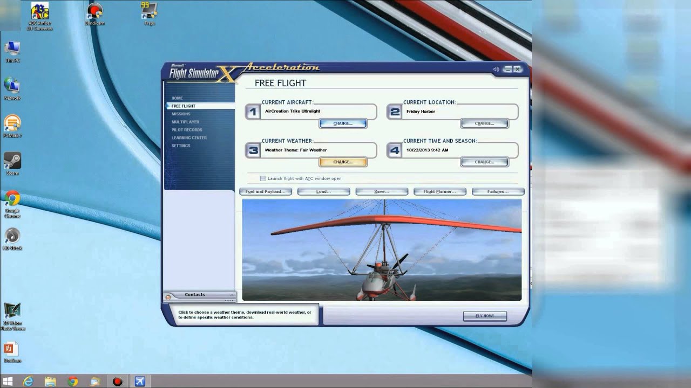The image size is (691, 388).
Task: Launch Internet Explorer from taskbar
Action: tap(28, 382)
